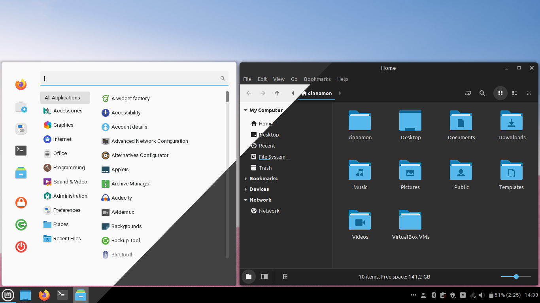Image resolution: width=540 pixels, height=303 pixels.
Task: Open Software Manager from menu favorites
Action: pos(21,107)
